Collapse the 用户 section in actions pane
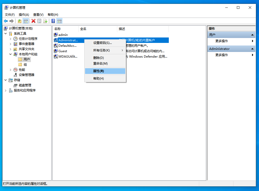This screenshot has height=191, width=259. click(x=253, y=35)
